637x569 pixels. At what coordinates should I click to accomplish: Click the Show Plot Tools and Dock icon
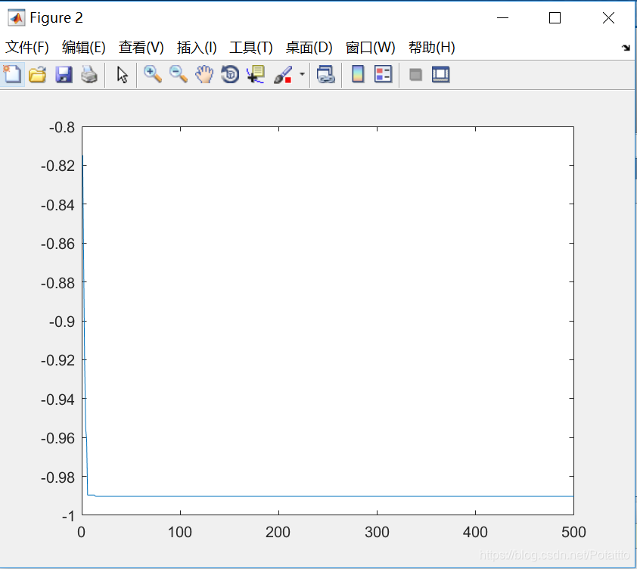point(441,75)
